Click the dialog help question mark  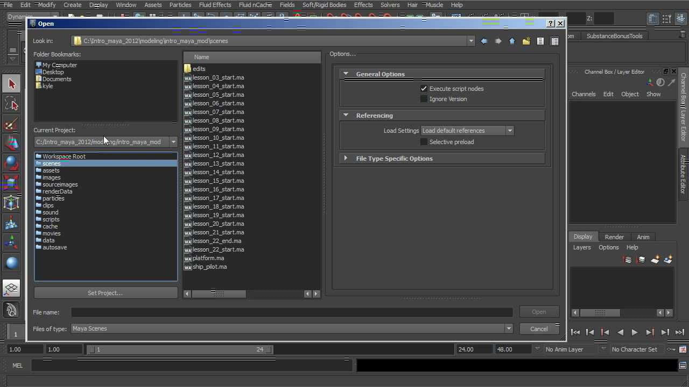coord(550,24)
